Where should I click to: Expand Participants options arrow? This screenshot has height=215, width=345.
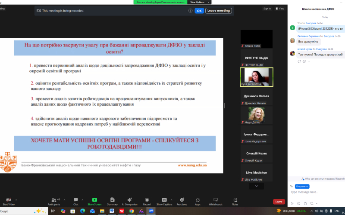(x=64, y=200)
